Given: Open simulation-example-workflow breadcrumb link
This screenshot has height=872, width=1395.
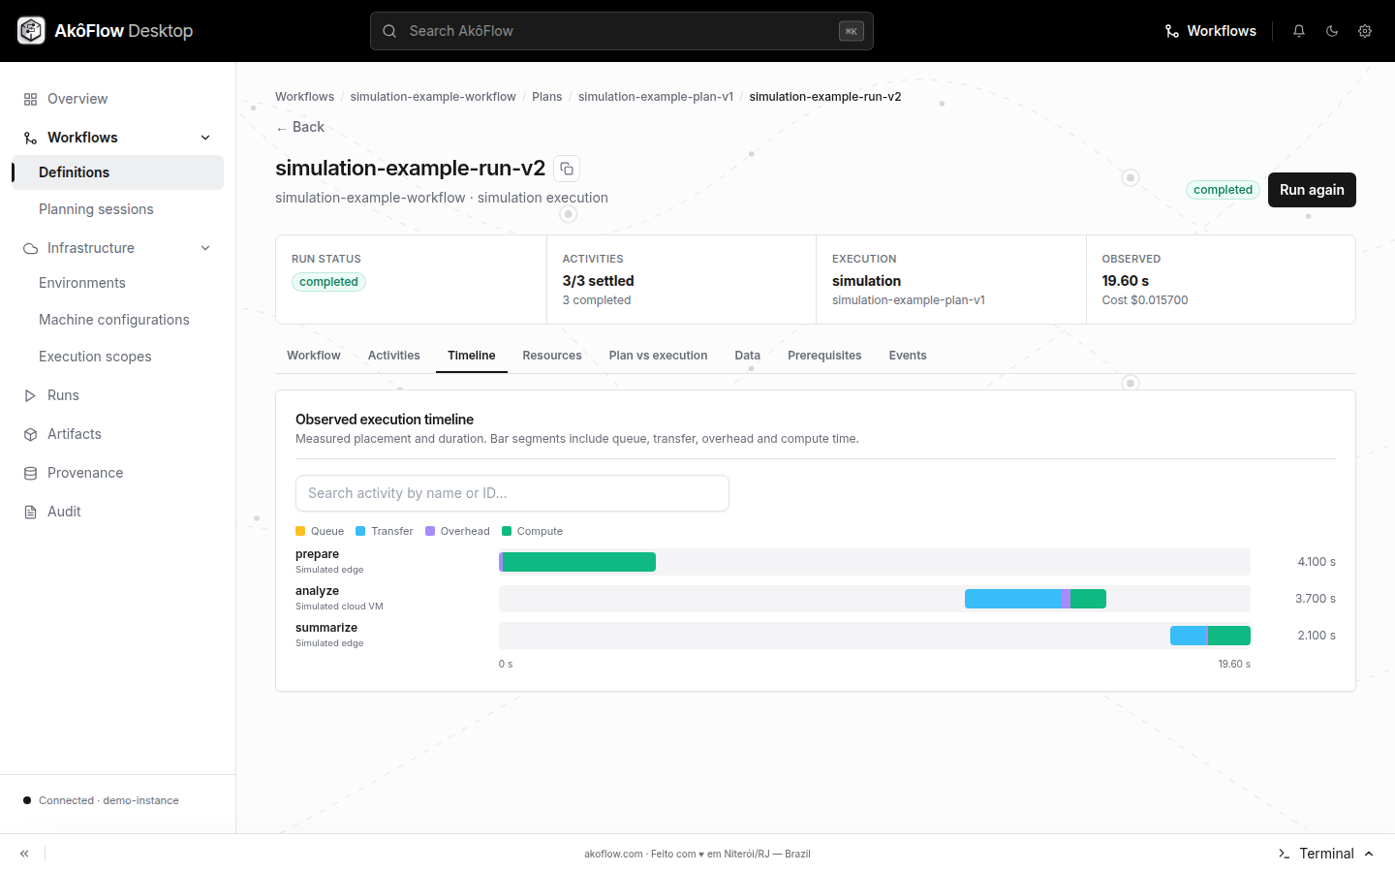Looking at the screenshot, I should (433, 97).
